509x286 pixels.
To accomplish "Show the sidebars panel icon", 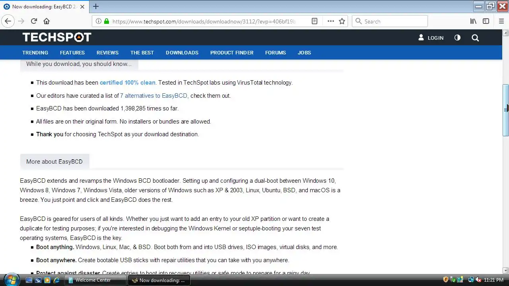I will pos(486,21).
